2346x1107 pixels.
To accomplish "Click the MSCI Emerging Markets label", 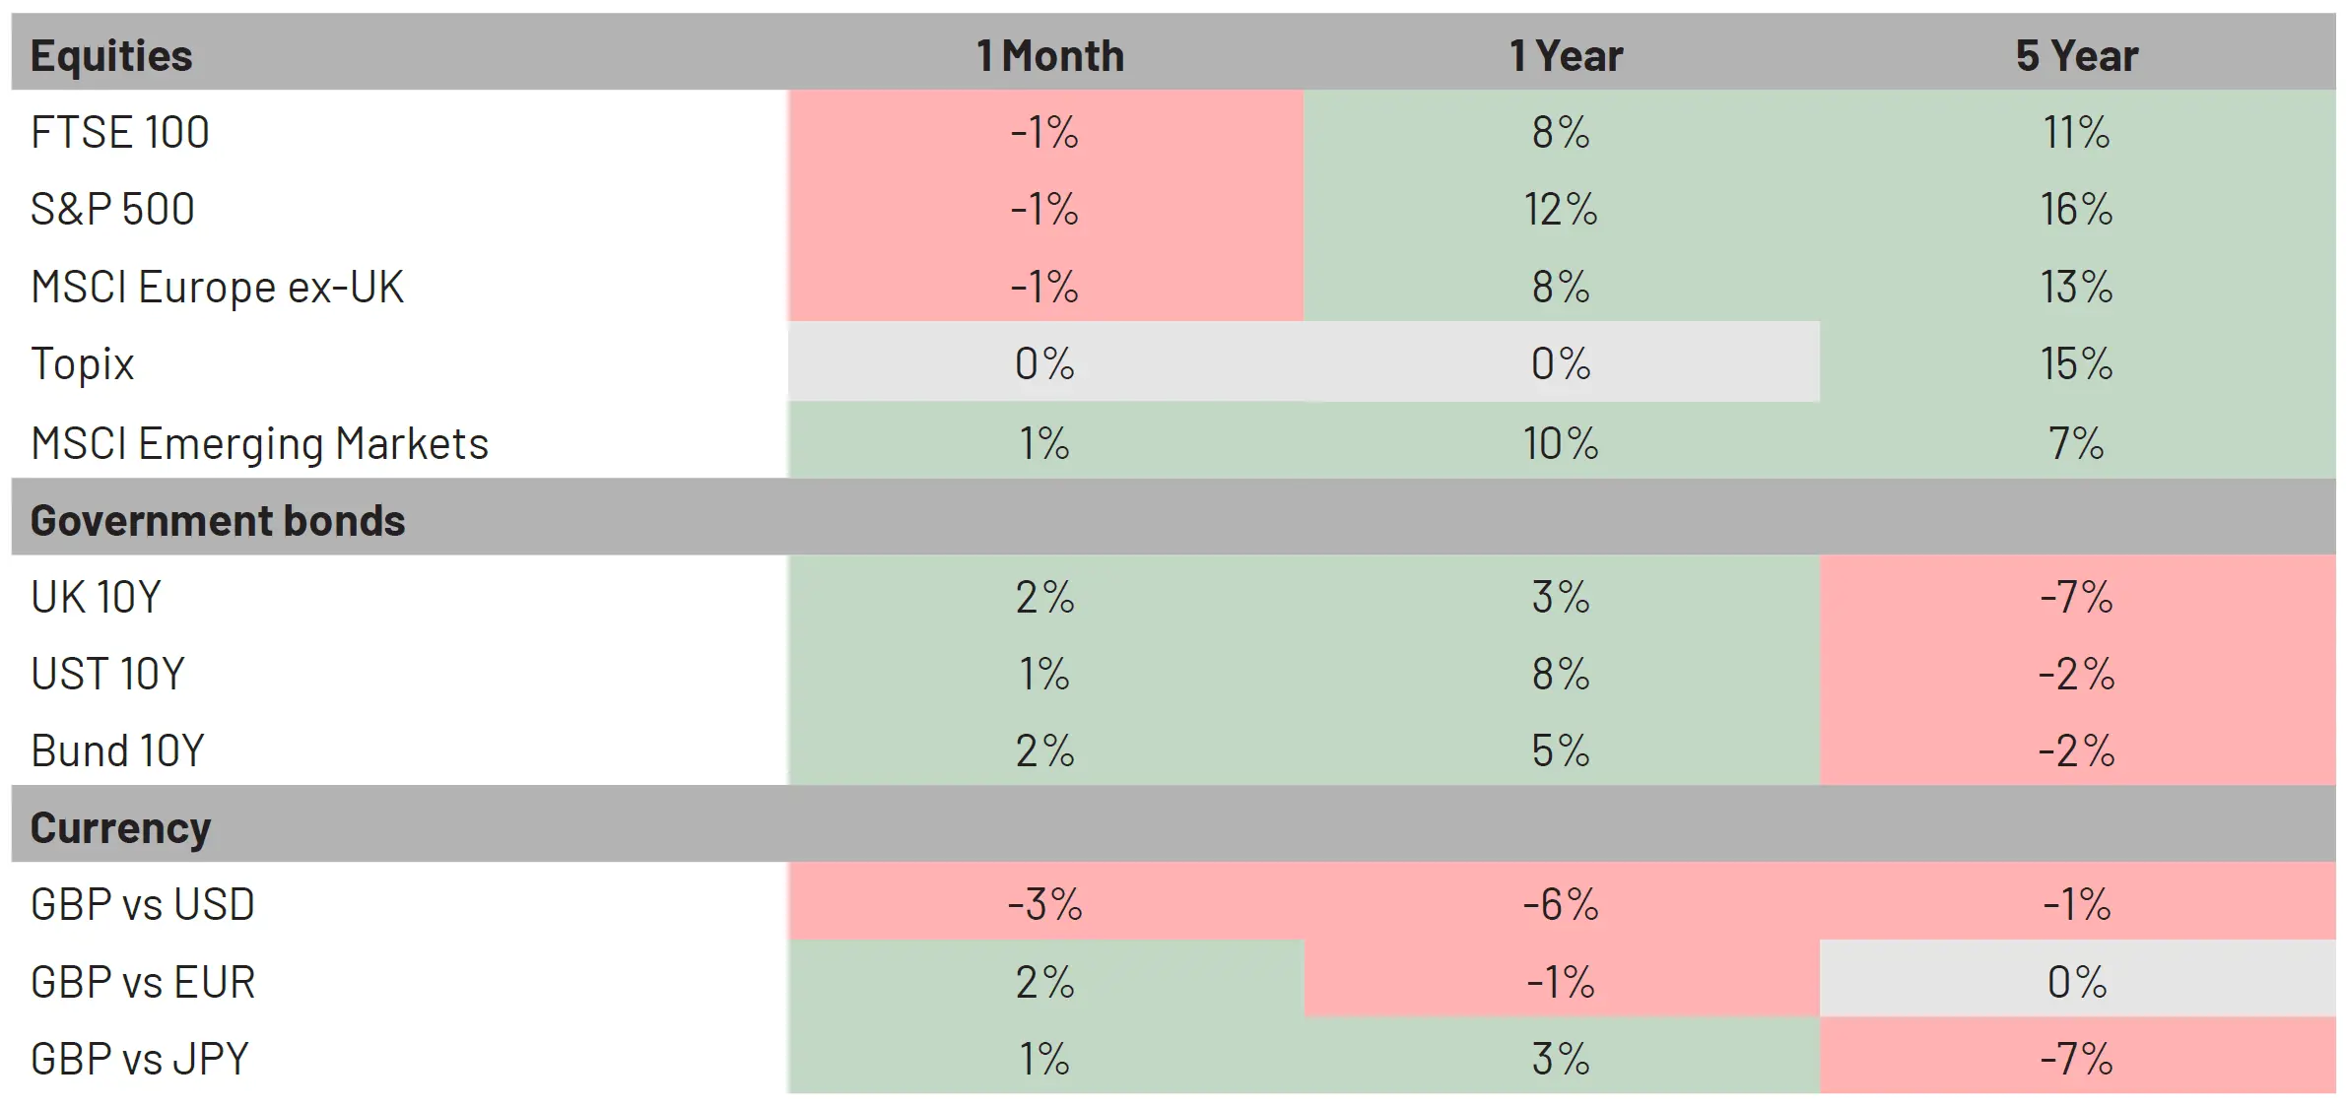I will [x=259, y=443].
